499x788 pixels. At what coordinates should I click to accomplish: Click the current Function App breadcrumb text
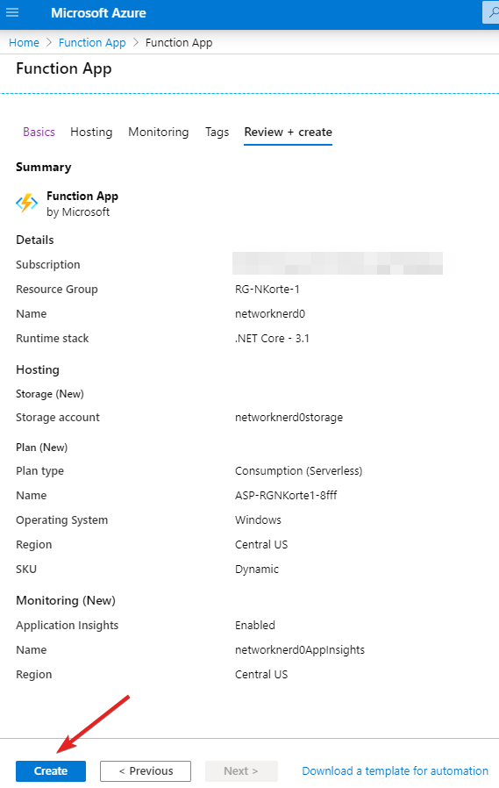[179, 43]
